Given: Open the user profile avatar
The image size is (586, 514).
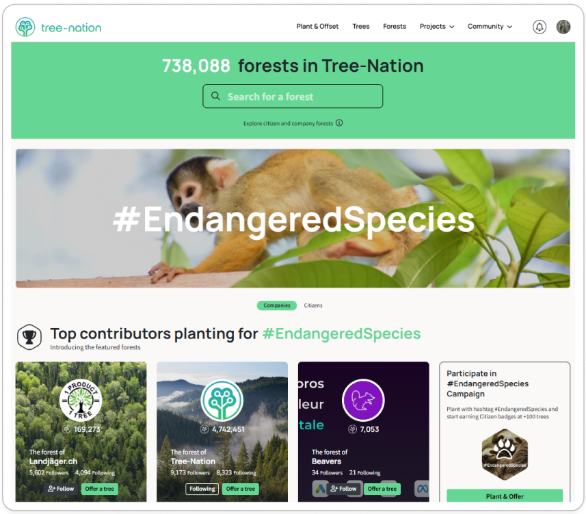Looking at the screenshot, I should (x=563, y=27).
